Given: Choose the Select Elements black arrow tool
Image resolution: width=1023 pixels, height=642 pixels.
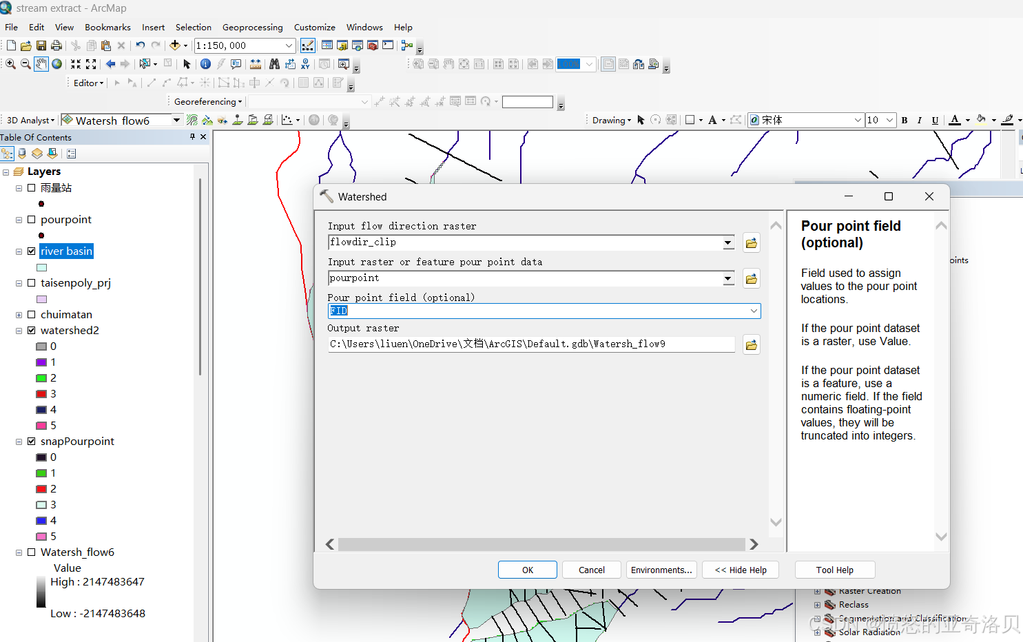Looking at the screenshot, I should 187,64.
